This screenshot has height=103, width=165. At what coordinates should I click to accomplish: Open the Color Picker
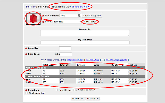click(90, 22)
